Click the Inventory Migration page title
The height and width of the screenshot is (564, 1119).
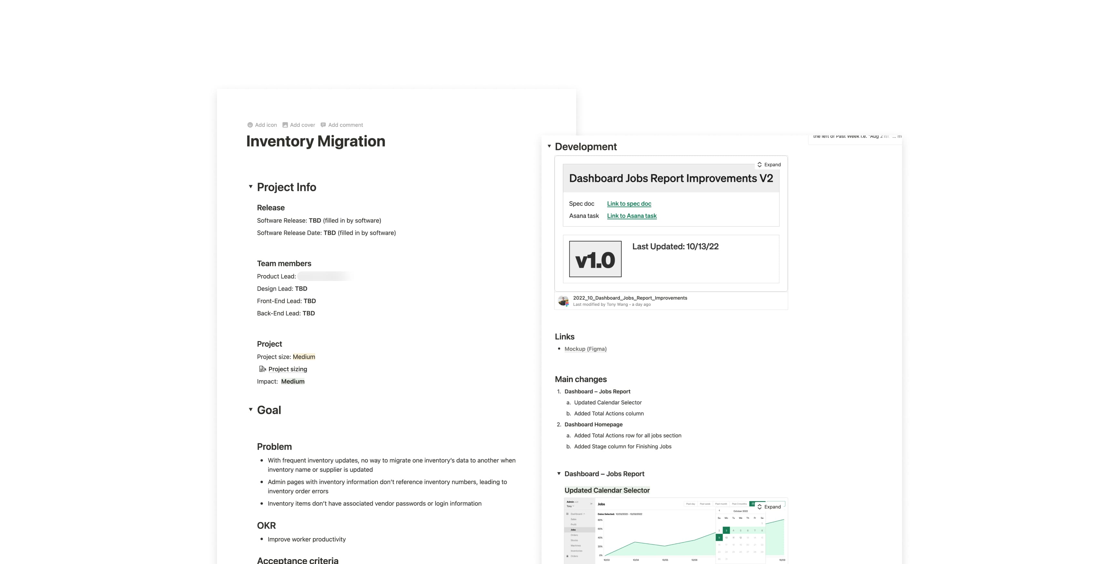click(316, 141)
